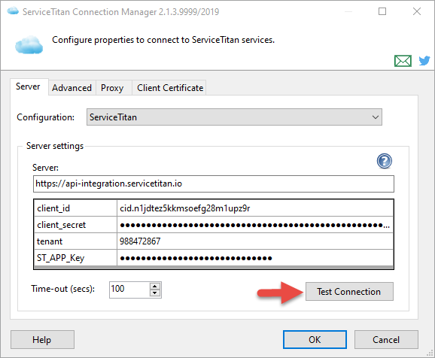Click the client_secret masked value cell
Screen dimensions: 435x358
tap(254, 225)
